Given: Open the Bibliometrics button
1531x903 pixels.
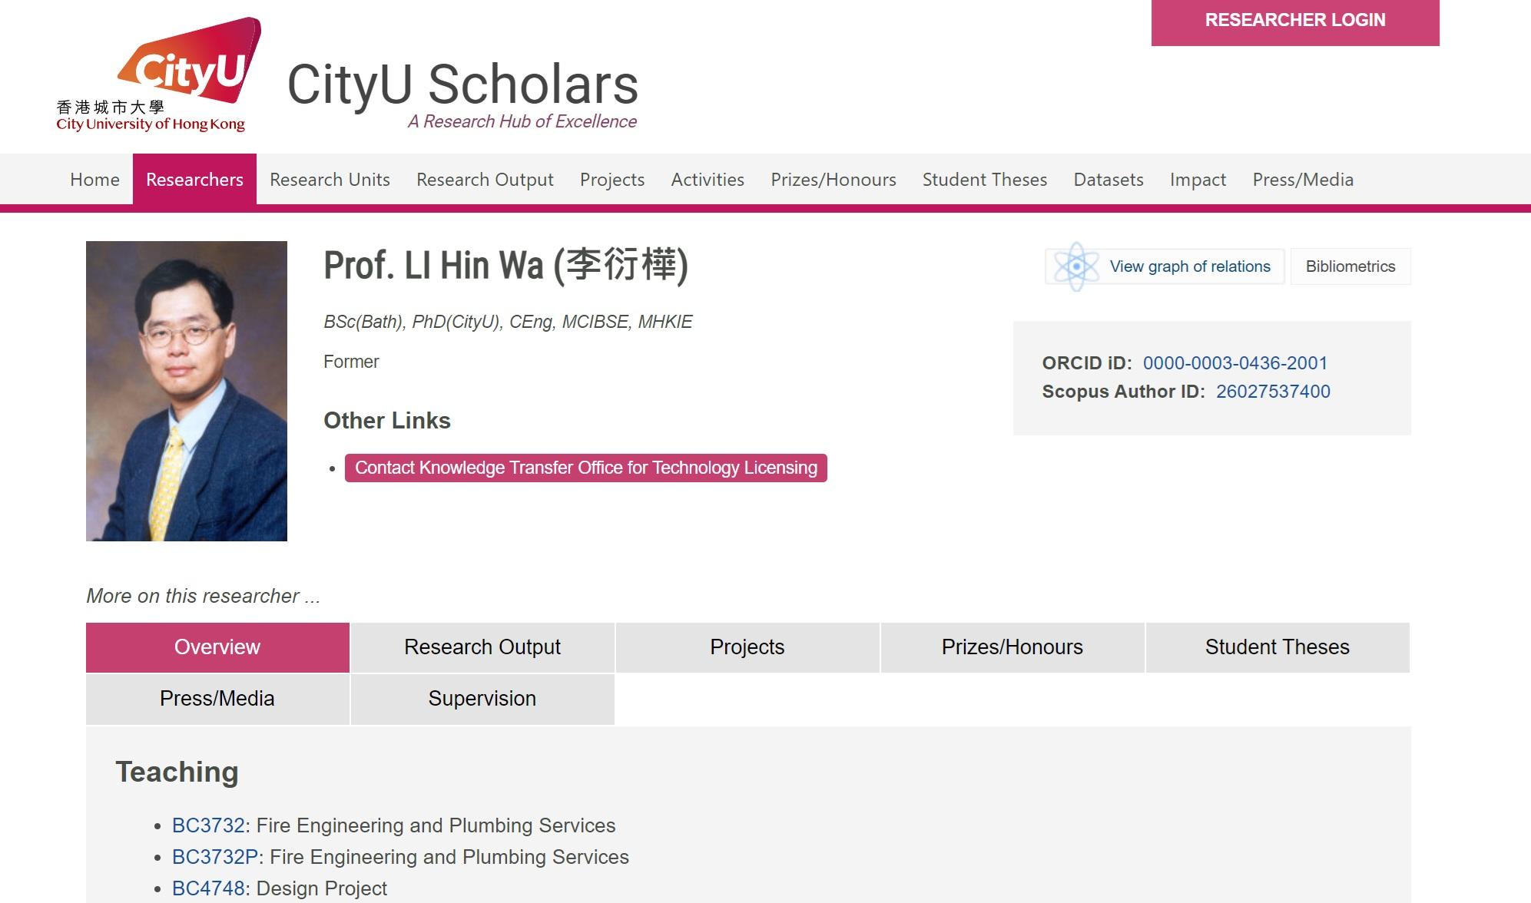Looking at the screenshot, I should (x=1350, y=266).
